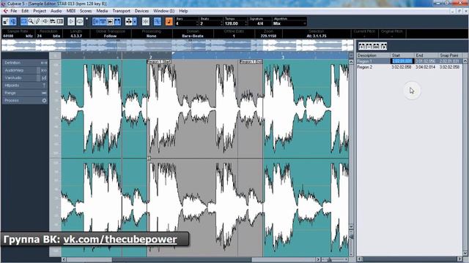Click the Beats value field

(x=210, y=23)
